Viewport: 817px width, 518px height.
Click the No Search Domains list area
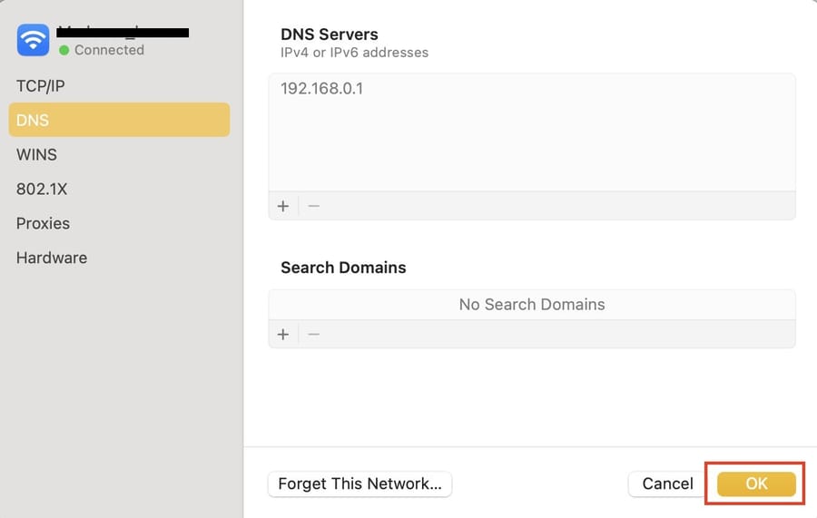coord(532,305)
